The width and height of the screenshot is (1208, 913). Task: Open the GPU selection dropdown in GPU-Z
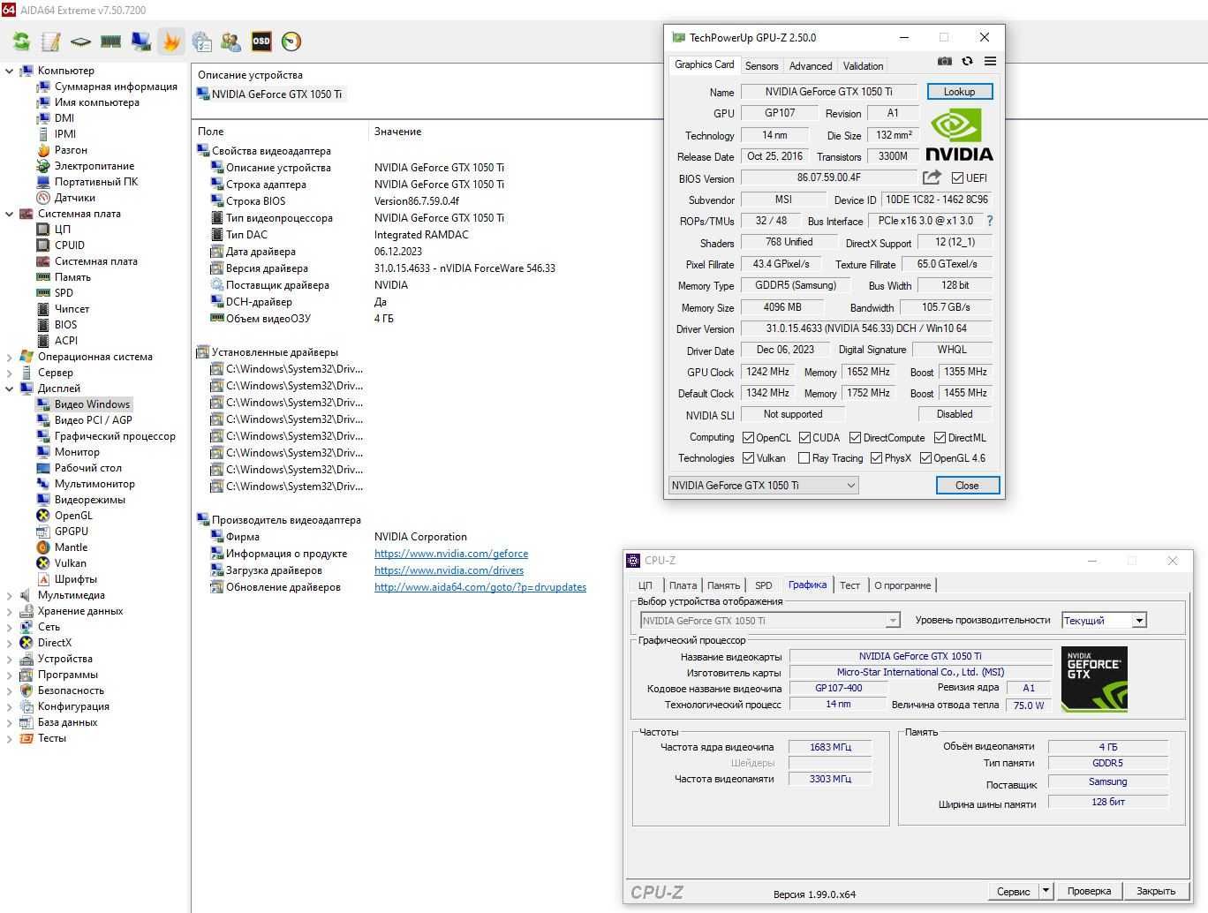[763, 485]
